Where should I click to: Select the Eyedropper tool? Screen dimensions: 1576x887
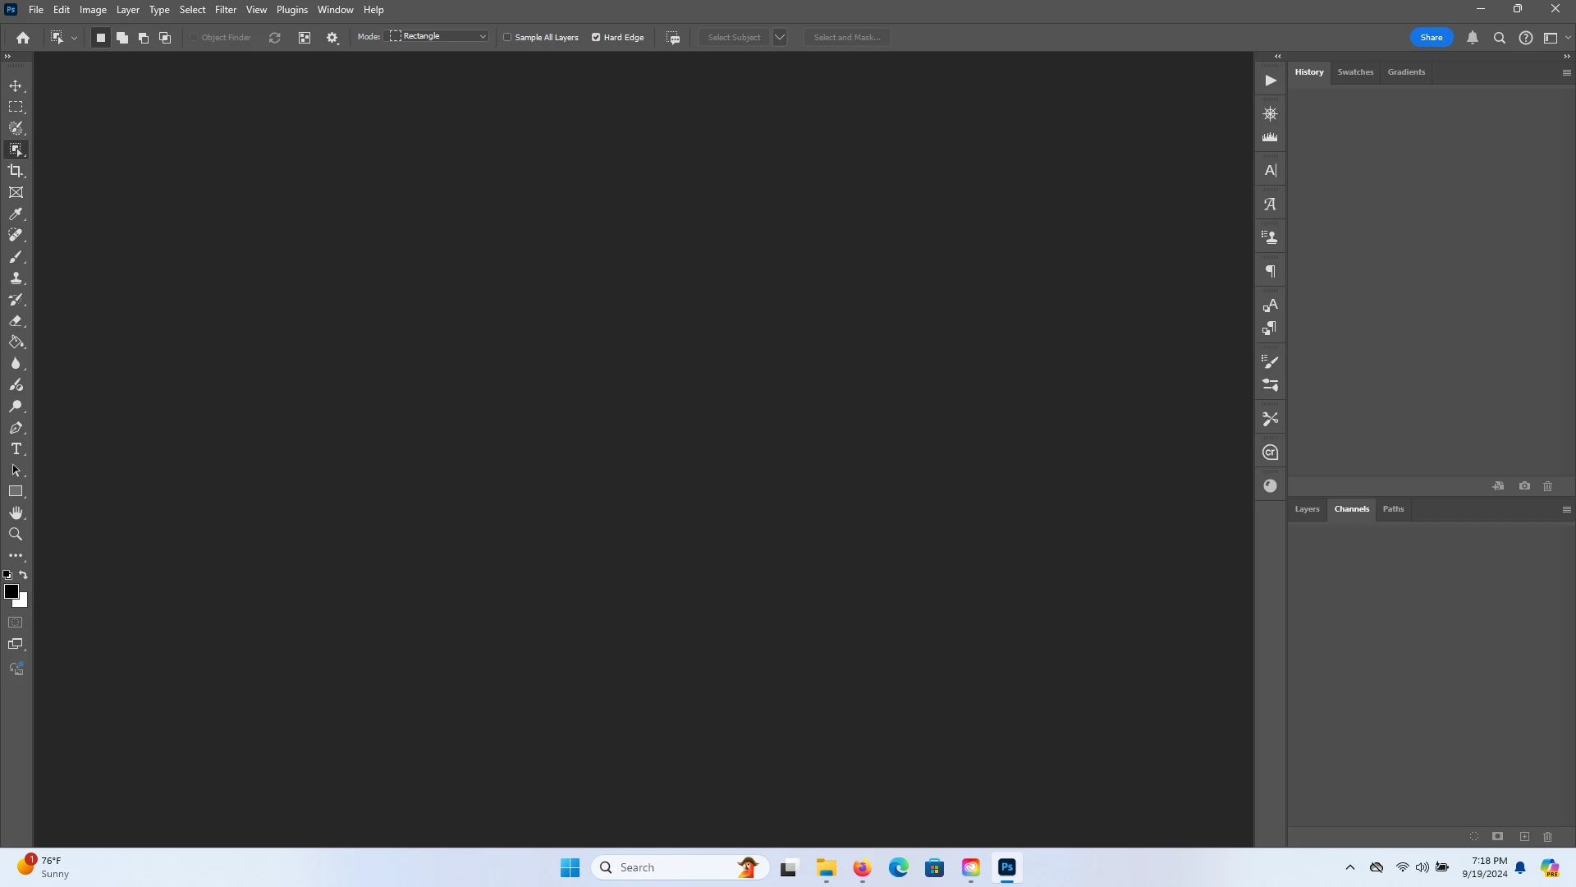click(16, 214)
